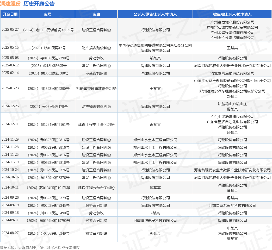Click defendant 汤某某

coord(232,198)
